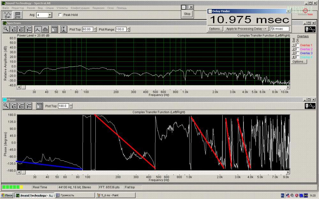Select the magnifier zoom tool in Phase toolbar
Screen dimensions: 319x199
point(6,106)
